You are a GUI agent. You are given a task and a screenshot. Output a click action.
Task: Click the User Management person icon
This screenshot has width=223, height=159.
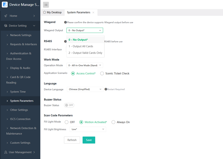pyautogui.click(x=6, y=152)
